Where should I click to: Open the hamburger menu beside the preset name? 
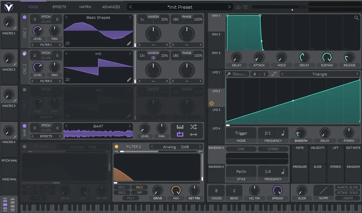pos(245,7)
